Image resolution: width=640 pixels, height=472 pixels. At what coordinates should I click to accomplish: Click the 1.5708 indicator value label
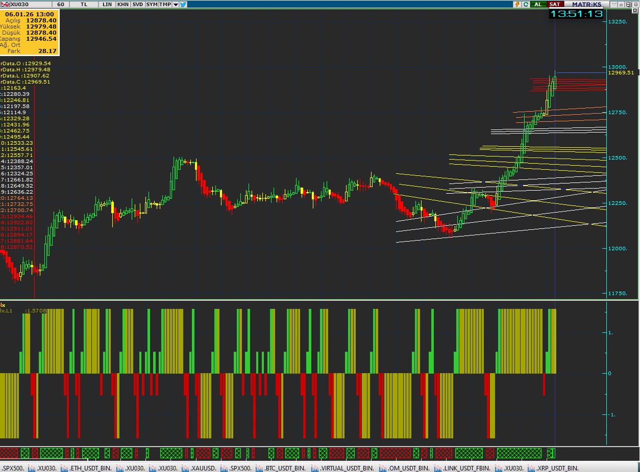36,310
